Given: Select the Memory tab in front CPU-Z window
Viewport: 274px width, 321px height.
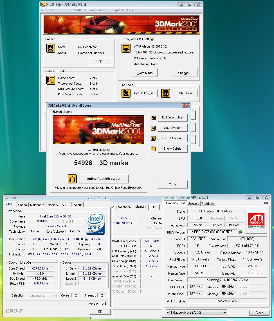Looking at the screenshot, I should click(53, 205).
